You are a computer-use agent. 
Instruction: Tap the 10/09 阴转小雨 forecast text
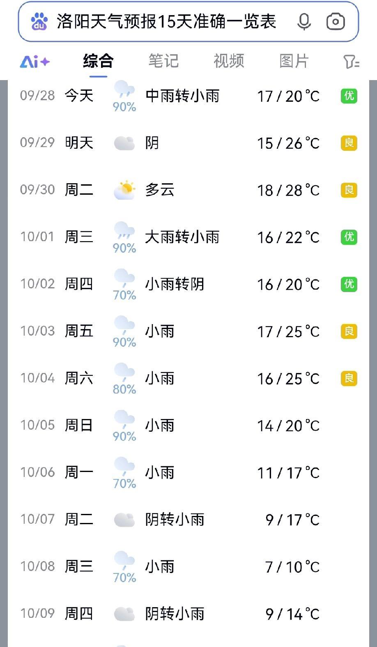[175, 614]
